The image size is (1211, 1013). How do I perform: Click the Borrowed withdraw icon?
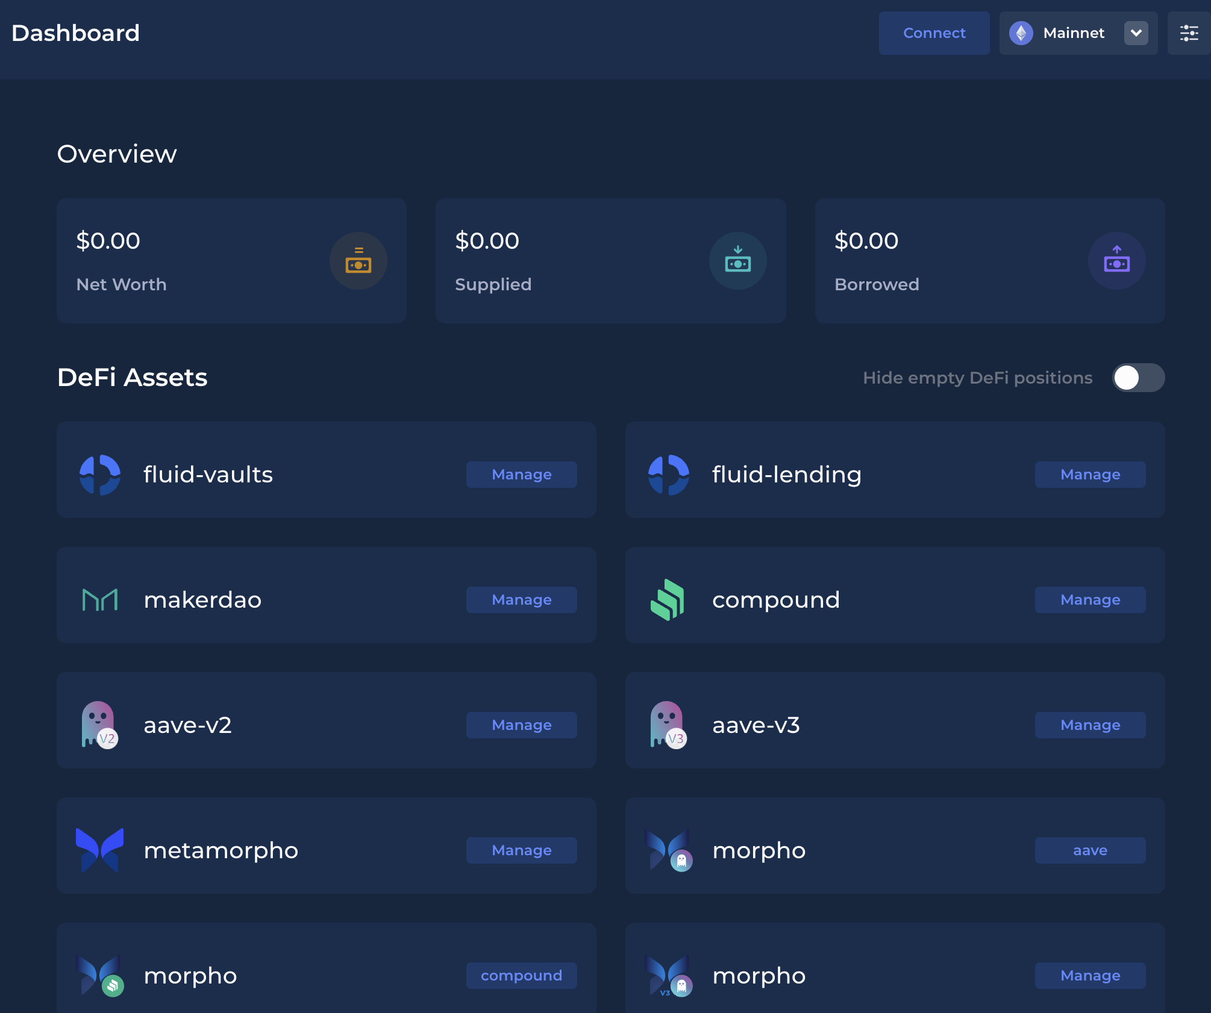tap(1116, 261)
